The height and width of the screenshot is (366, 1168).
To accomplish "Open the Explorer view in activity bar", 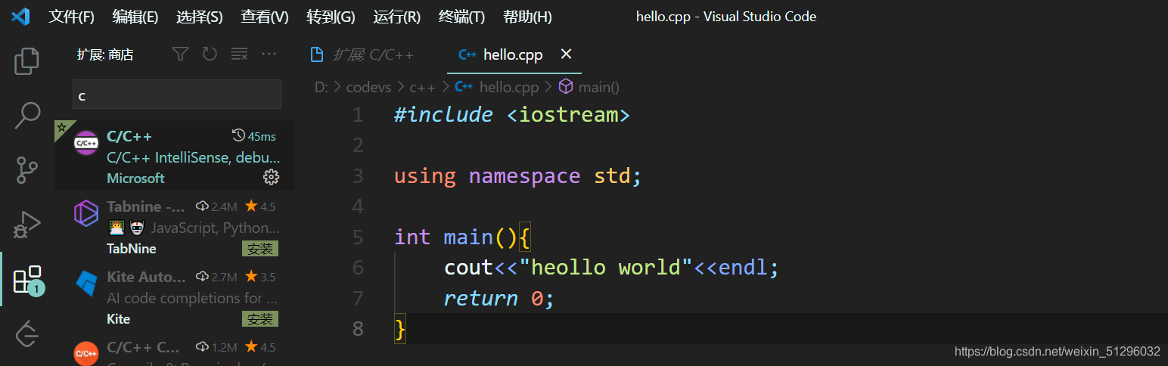I will tap(26, 61).
